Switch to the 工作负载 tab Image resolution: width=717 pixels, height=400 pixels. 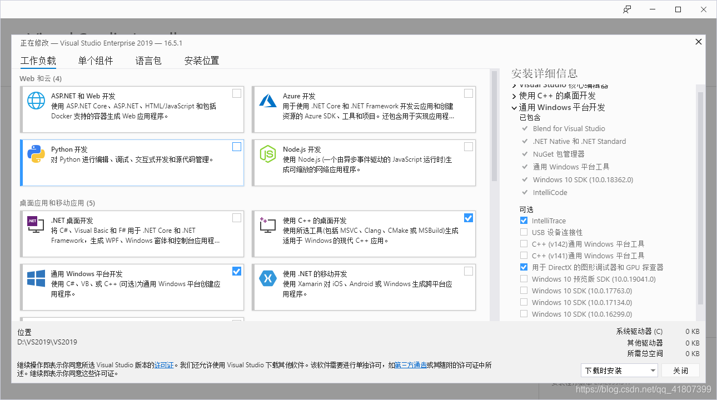[x=38, y=61]
